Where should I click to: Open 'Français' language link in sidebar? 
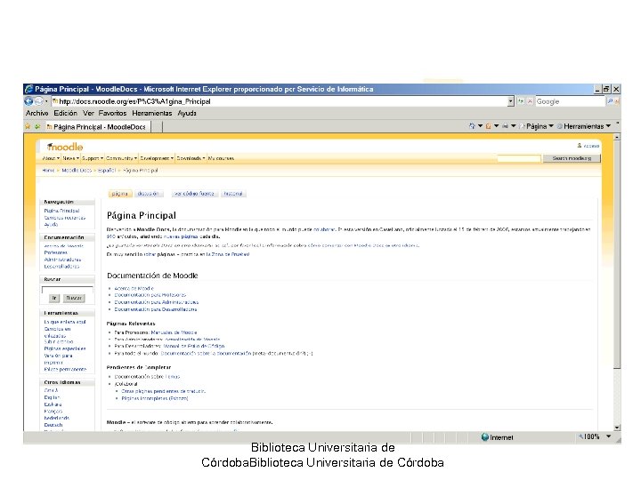coord(53,411)
